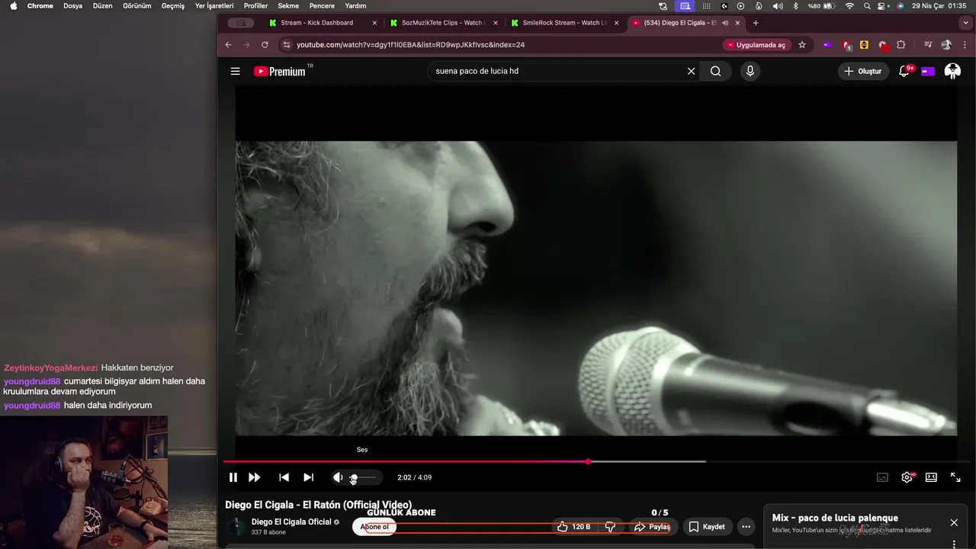Open a new Chrome tab
Viewport: 976px width, 549px height.
tap(756, 23)
